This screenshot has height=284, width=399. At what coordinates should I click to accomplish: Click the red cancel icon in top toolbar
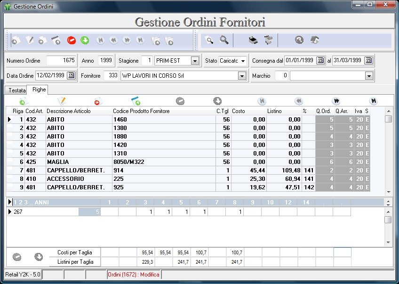tap(72, 41)
